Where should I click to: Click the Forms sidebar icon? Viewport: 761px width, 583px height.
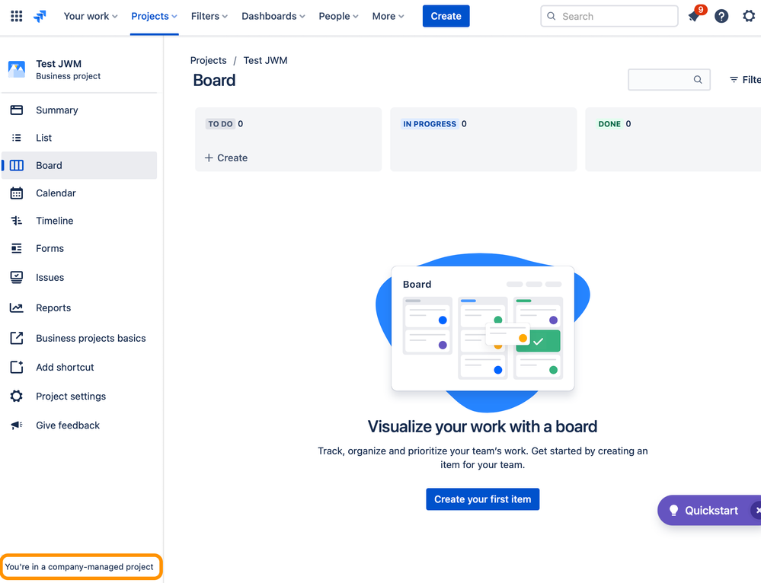coord(17,248)
